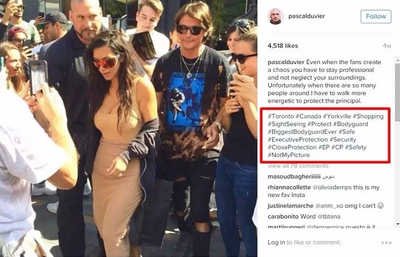400x257 pixels.
Task: Open the #BiggestBodyguardEver hashtag
Action: point(302,132)
